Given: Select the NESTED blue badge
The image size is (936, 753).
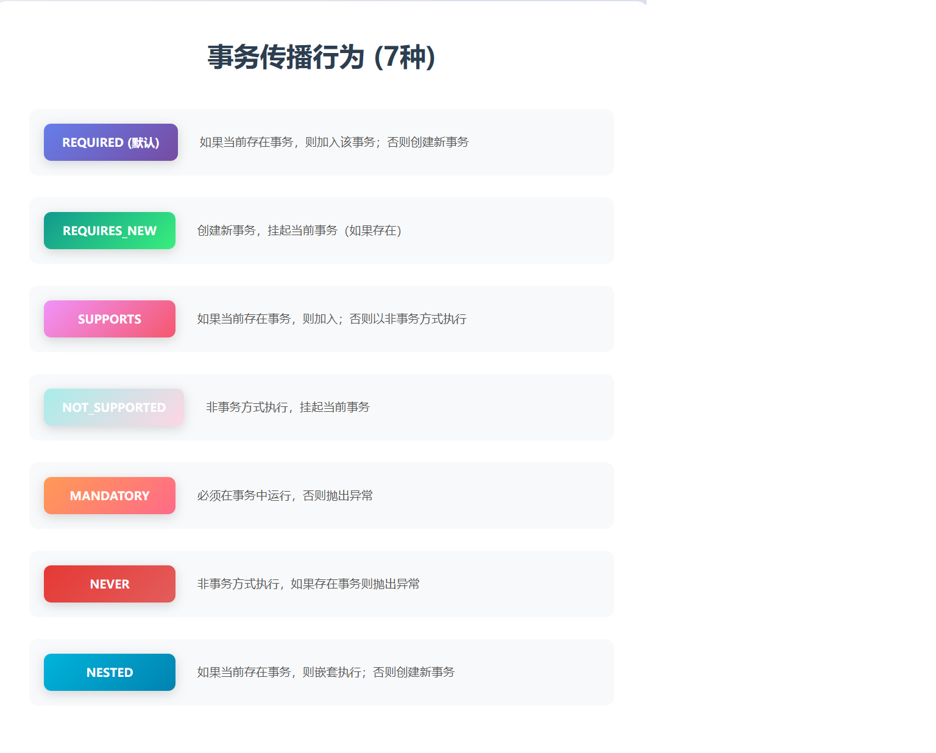Looking at the screenshot, I should (109, 672).
